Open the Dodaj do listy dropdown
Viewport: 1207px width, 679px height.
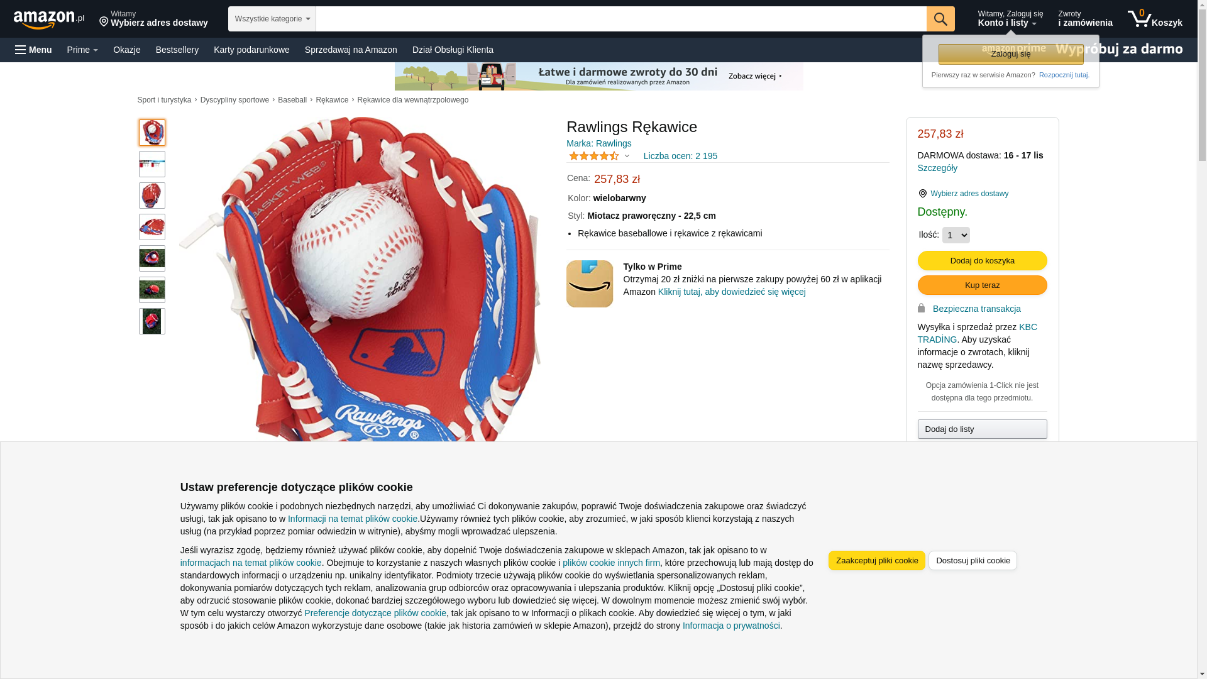coord(982,429)
